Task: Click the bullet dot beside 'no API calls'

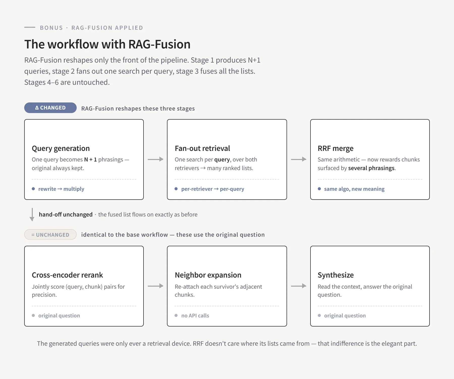Action: click(x=176, y=315)
